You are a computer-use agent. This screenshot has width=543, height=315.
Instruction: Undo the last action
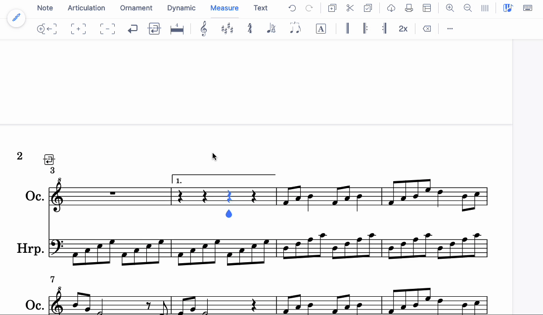pos(292,7)
